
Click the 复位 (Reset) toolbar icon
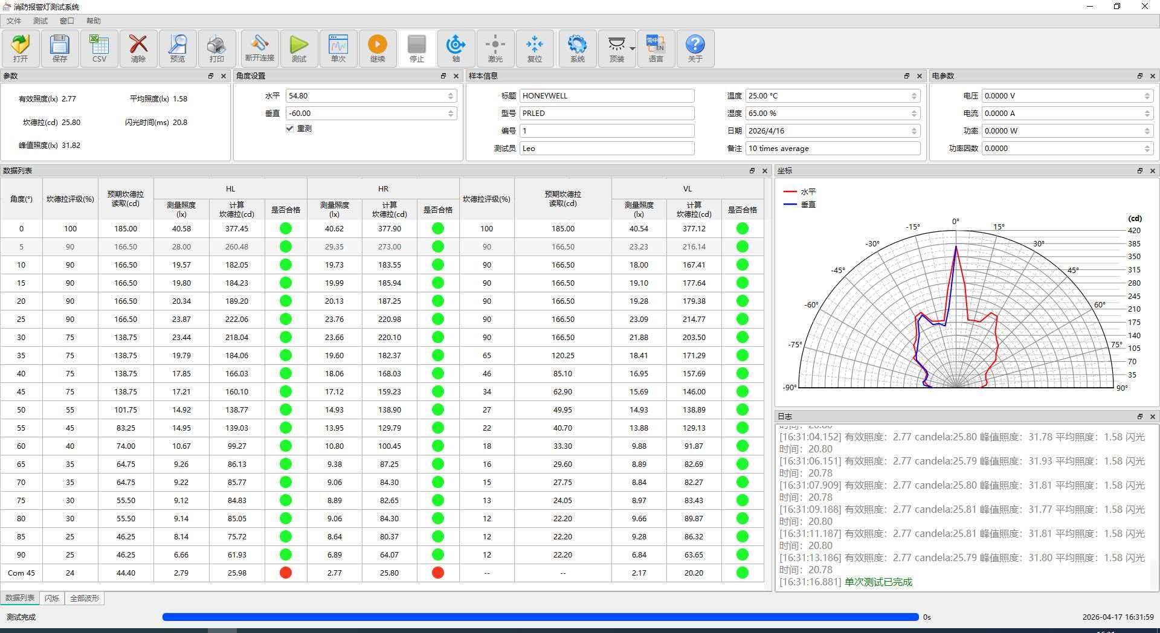click(x=535, y=48)
